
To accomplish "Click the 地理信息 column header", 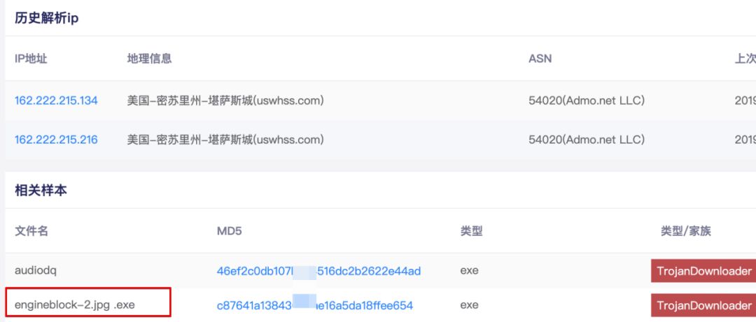I will pos(149,59).
